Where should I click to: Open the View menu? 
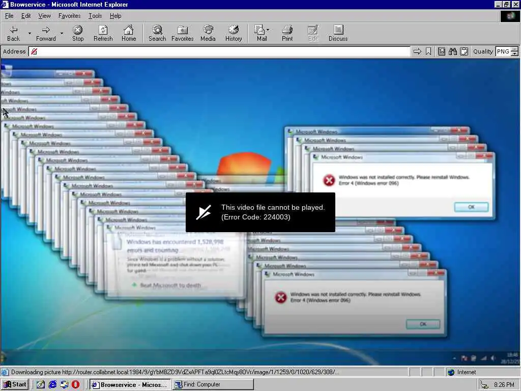click(x=45, y=16)
